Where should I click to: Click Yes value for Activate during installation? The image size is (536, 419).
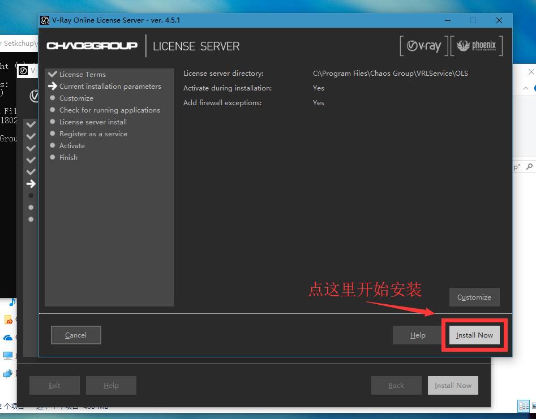coord(318,88)
